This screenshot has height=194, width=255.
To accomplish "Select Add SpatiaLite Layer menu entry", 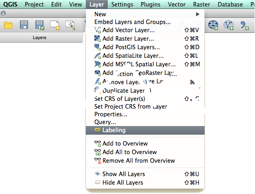I will pos(145,56).
